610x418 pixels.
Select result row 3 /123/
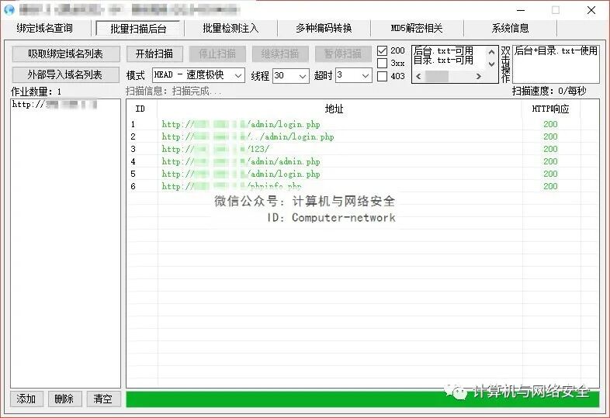coord(362,149)
